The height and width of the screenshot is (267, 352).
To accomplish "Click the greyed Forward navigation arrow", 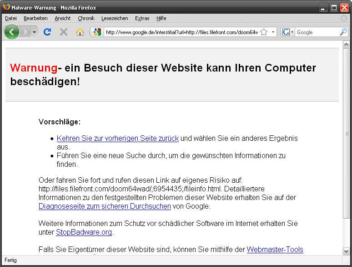I will 25,32.
